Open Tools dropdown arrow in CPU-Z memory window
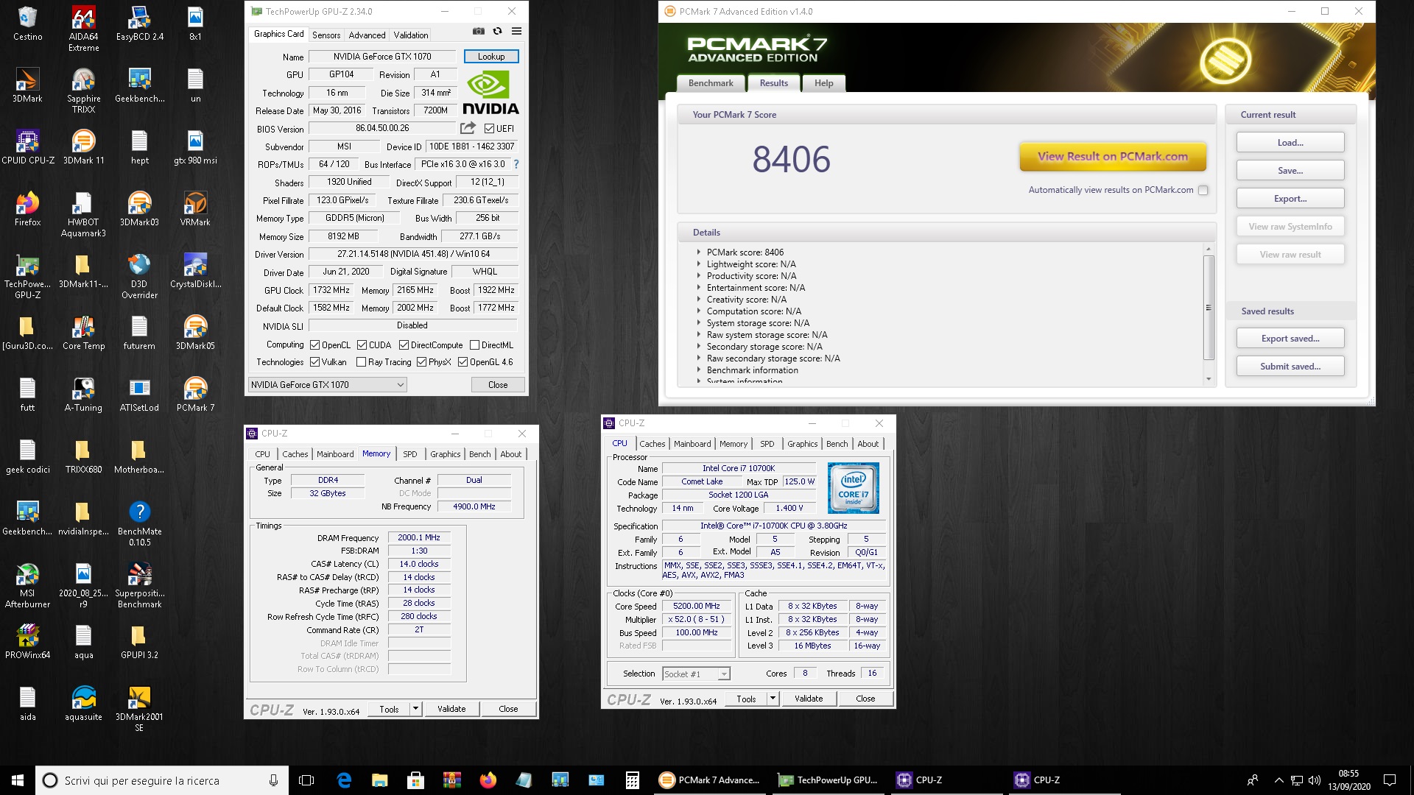Screen dimensions: 1414x795 (415, 709)
